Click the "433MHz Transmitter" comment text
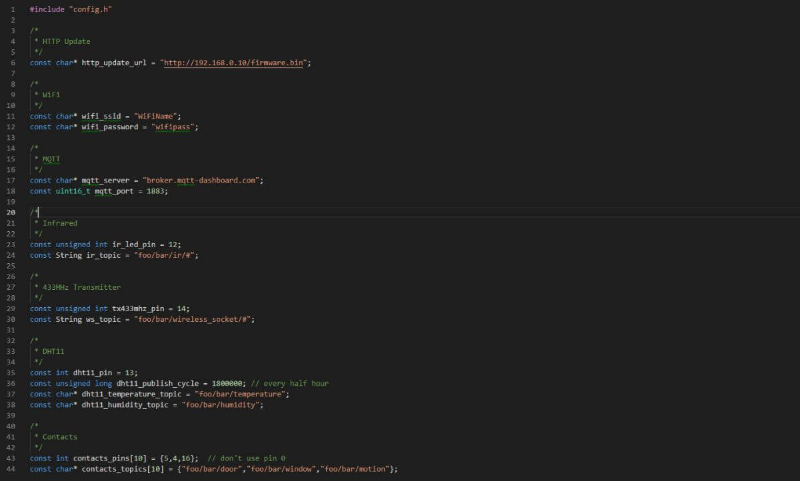800x481 pixels. (x=81, y=287)
